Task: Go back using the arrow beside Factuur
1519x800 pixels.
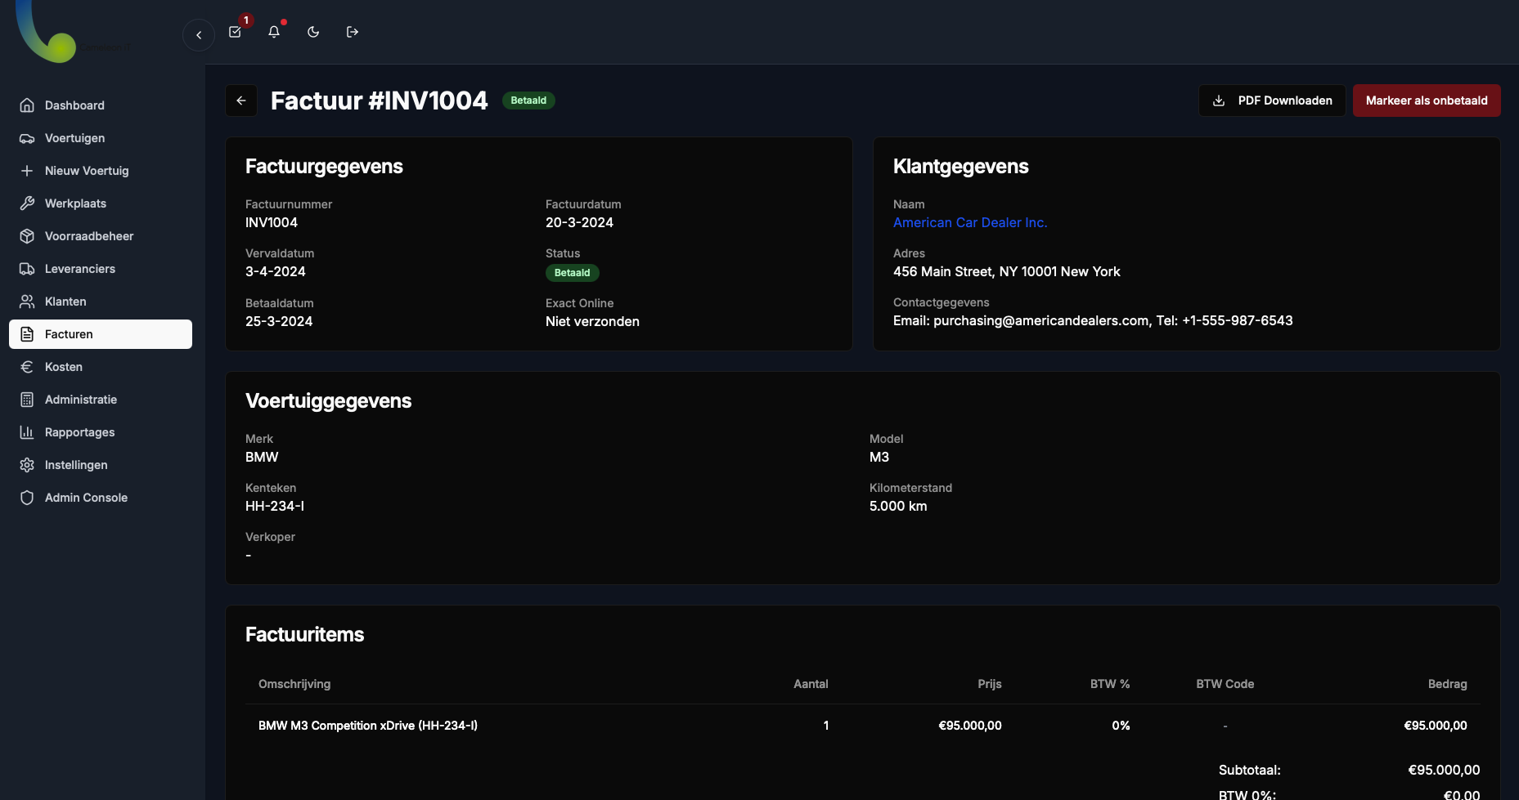Action: (x=241, y=101)
